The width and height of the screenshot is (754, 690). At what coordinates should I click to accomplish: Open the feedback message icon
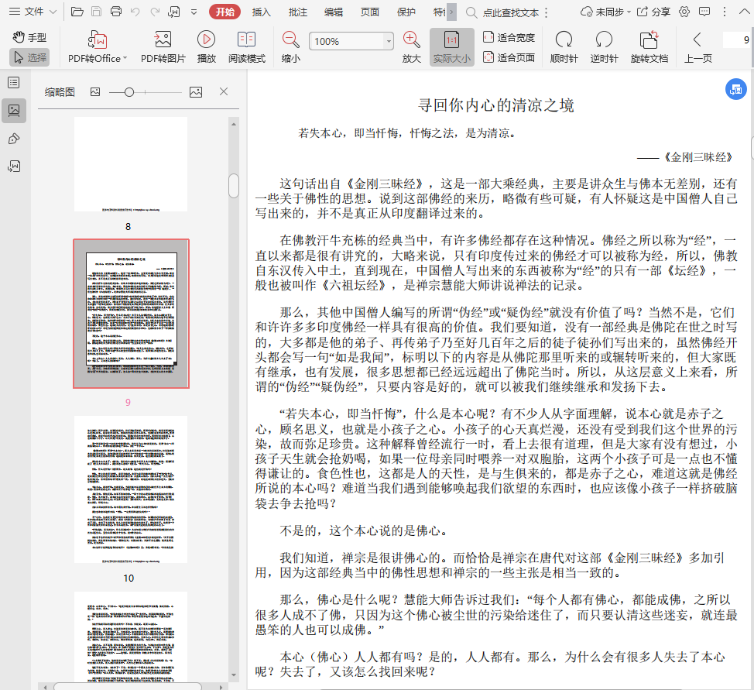point(704,12)
